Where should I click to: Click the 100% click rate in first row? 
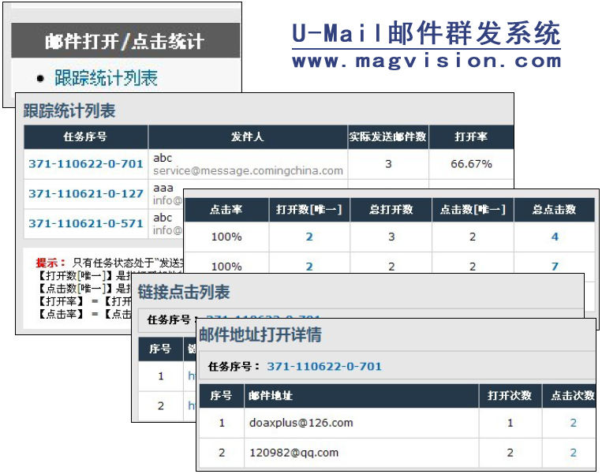[x=226, y=237]
